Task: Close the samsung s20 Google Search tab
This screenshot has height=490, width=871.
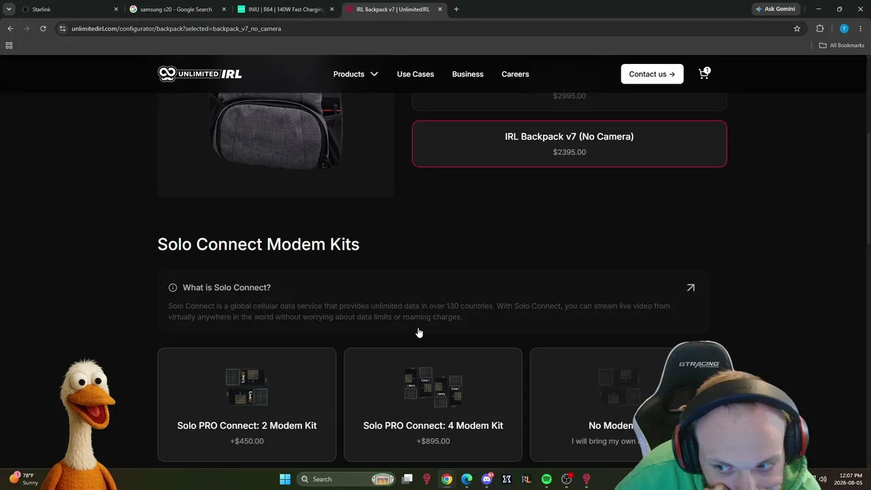Action: coord(224,10)
